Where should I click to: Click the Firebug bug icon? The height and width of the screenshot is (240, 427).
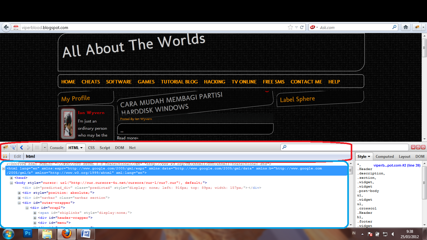click(5, 147)
